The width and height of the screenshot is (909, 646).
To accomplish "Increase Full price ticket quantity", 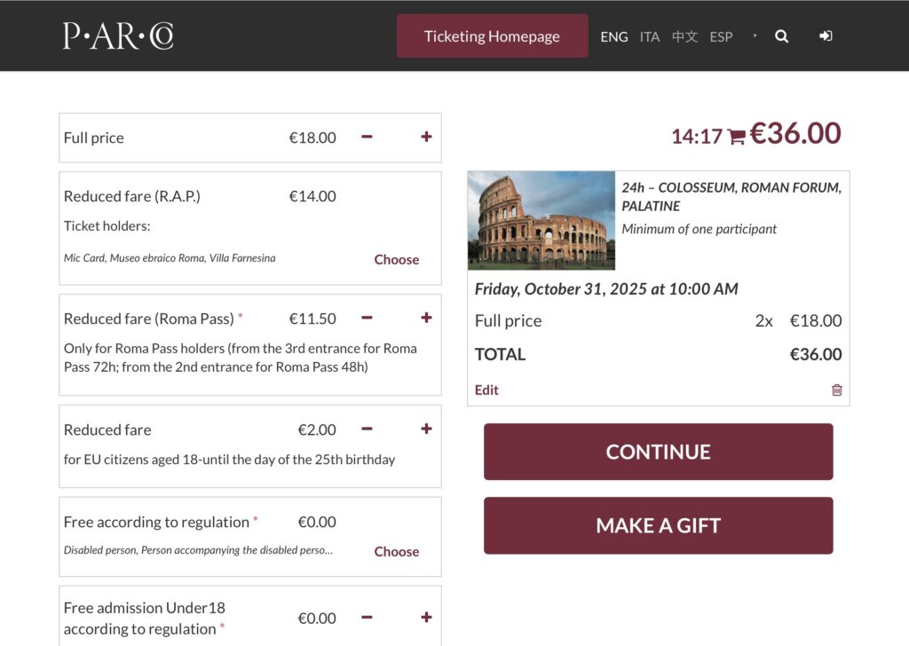I will click(x=426, y=137).
